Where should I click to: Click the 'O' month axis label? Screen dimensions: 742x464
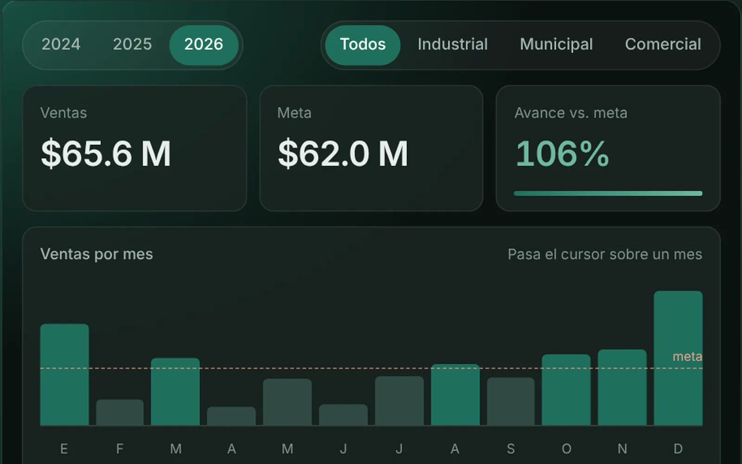tap(566, 449)
